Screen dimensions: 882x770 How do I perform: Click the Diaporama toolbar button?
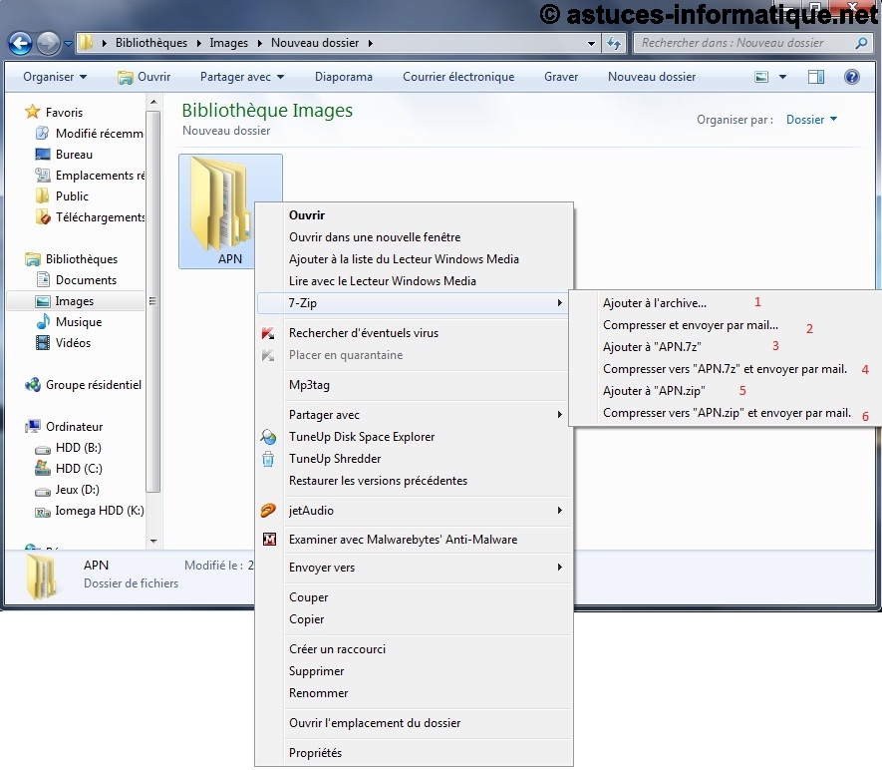[344, 77]
